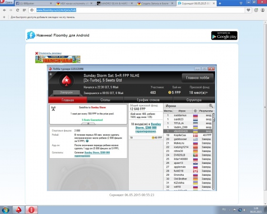Bookmark page with the heart icon

point(248,10)
